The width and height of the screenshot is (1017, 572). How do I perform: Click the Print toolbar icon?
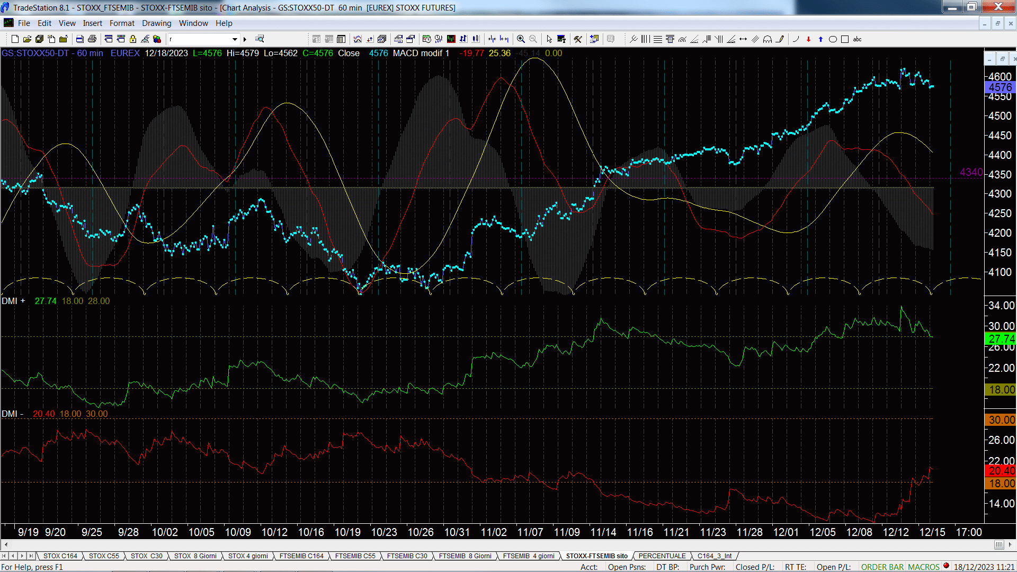[92, 39]
